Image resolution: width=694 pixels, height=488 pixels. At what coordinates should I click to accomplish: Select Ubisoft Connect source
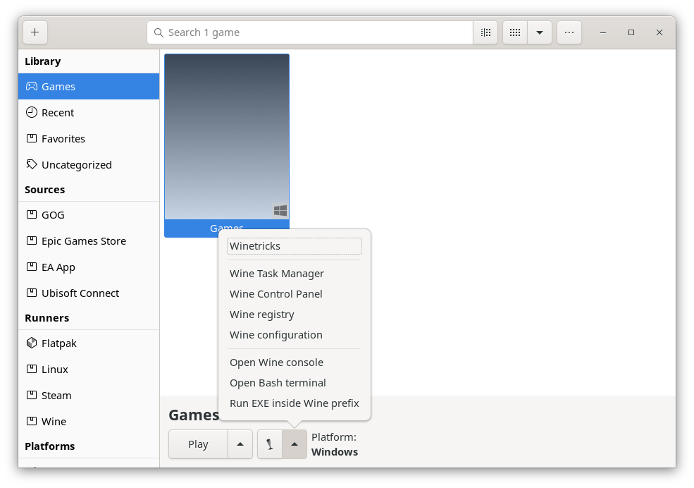pyautogui.click(x=89, y=293)
